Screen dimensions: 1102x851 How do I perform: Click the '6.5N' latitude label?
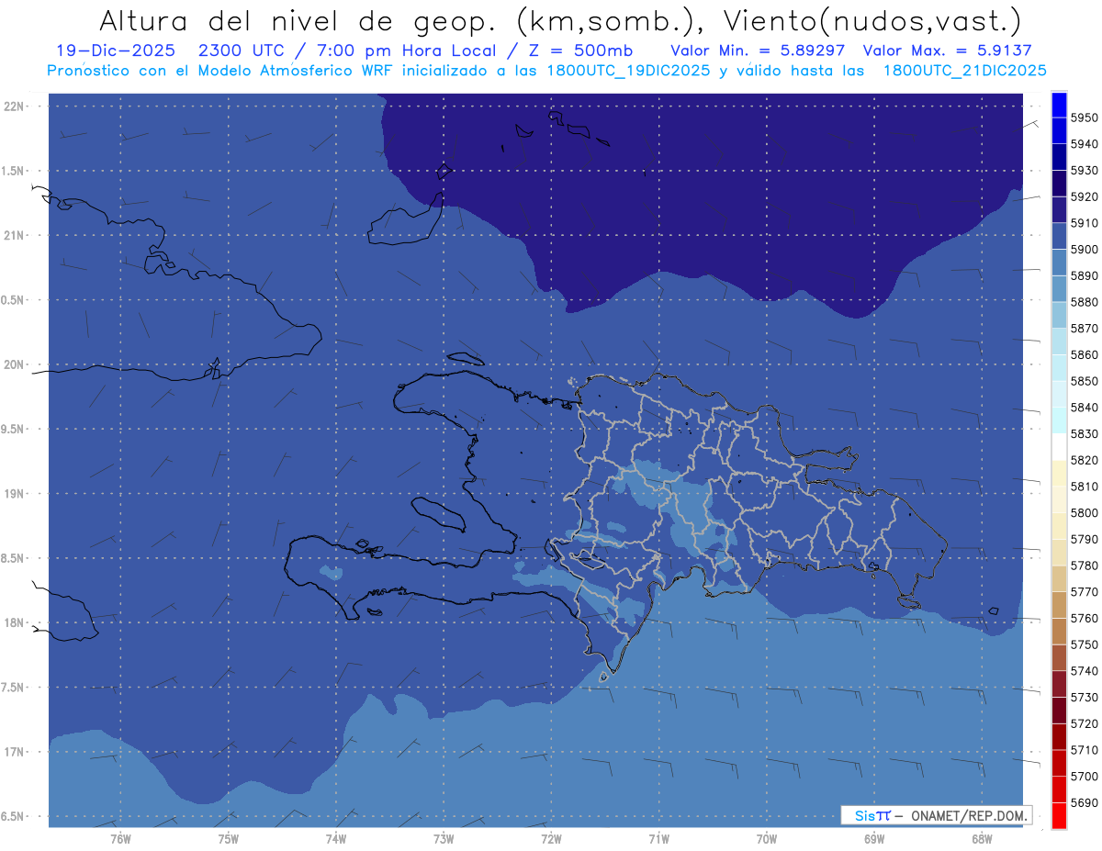click(x=14, y=817)
